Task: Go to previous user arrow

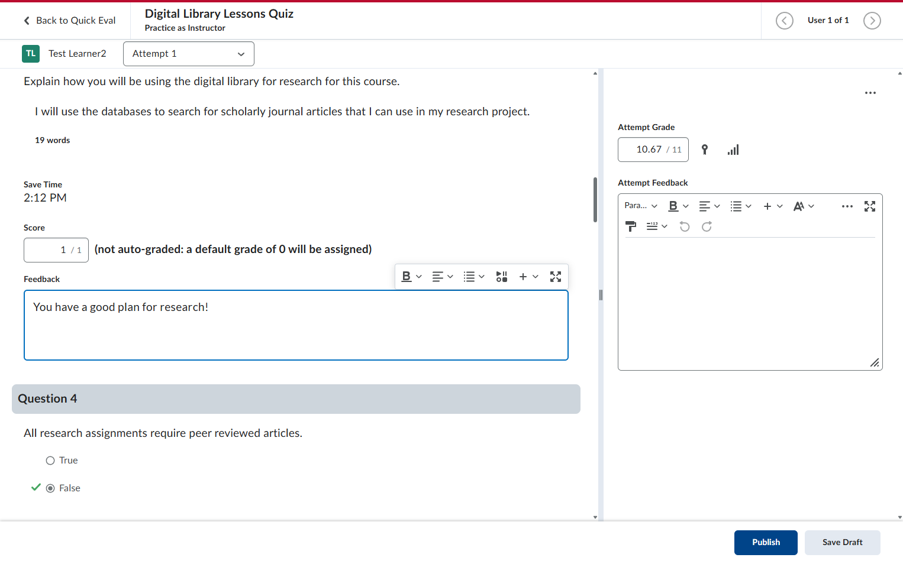Action: pyautogui.click(x=784, y=21)
